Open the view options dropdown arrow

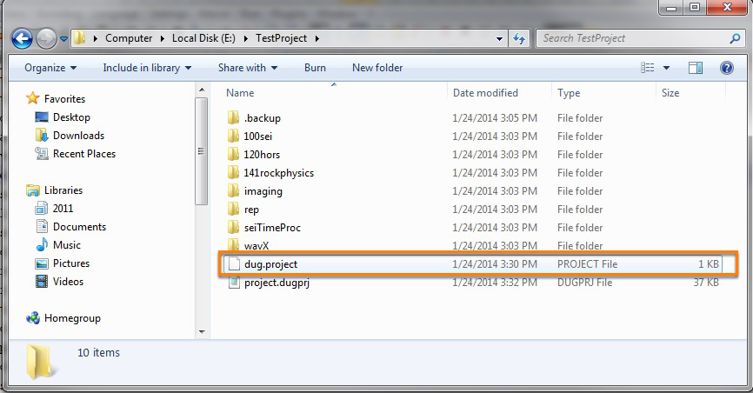(667, 68)
